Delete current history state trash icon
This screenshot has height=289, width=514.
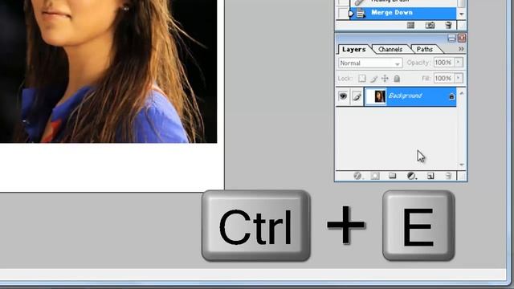coord(448,25)
